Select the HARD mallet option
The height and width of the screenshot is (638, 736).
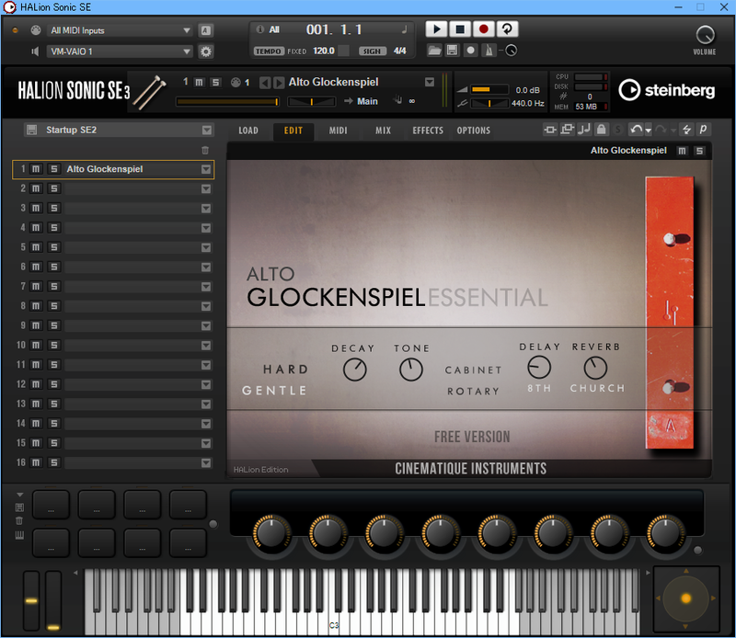pos(285,370)
